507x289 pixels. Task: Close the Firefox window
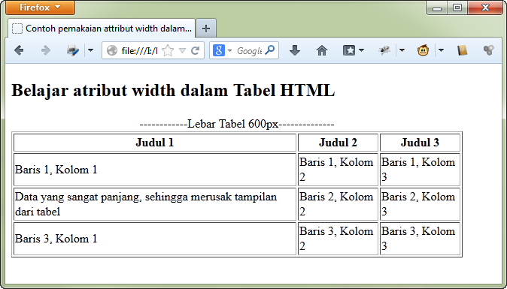(x=485, y=8)
